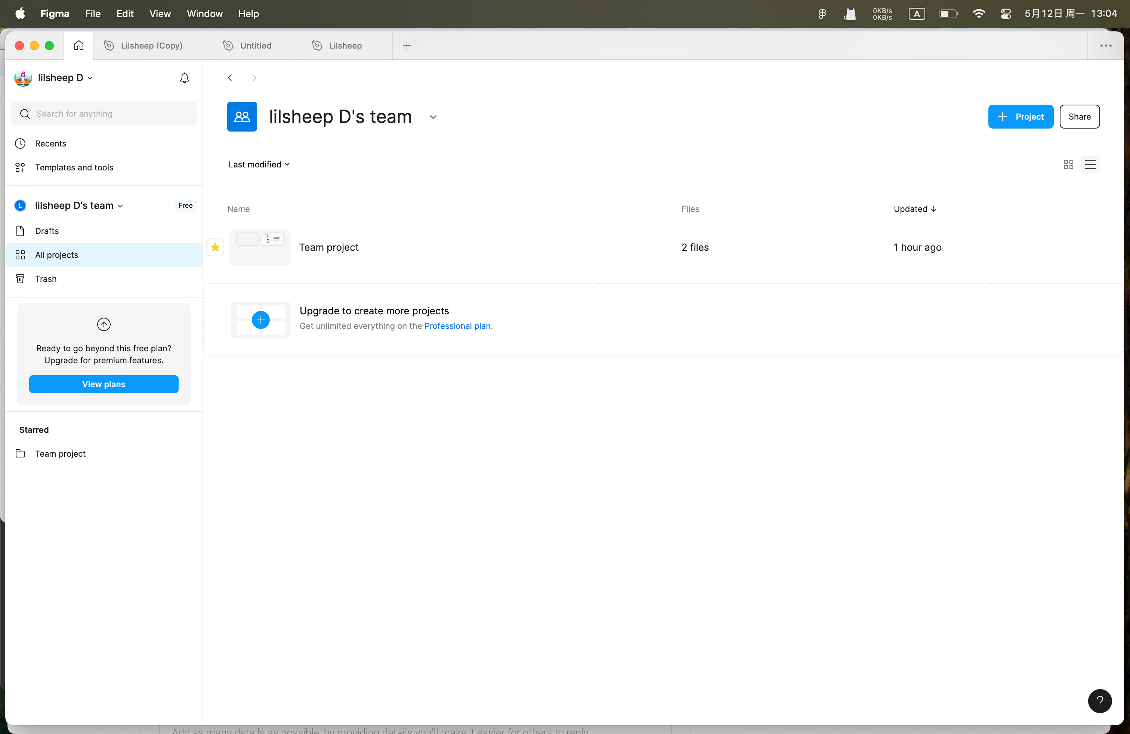Select All projects in sidebar
The image size is (1130, 734).
pyautogui.click(x=104, y=255)
